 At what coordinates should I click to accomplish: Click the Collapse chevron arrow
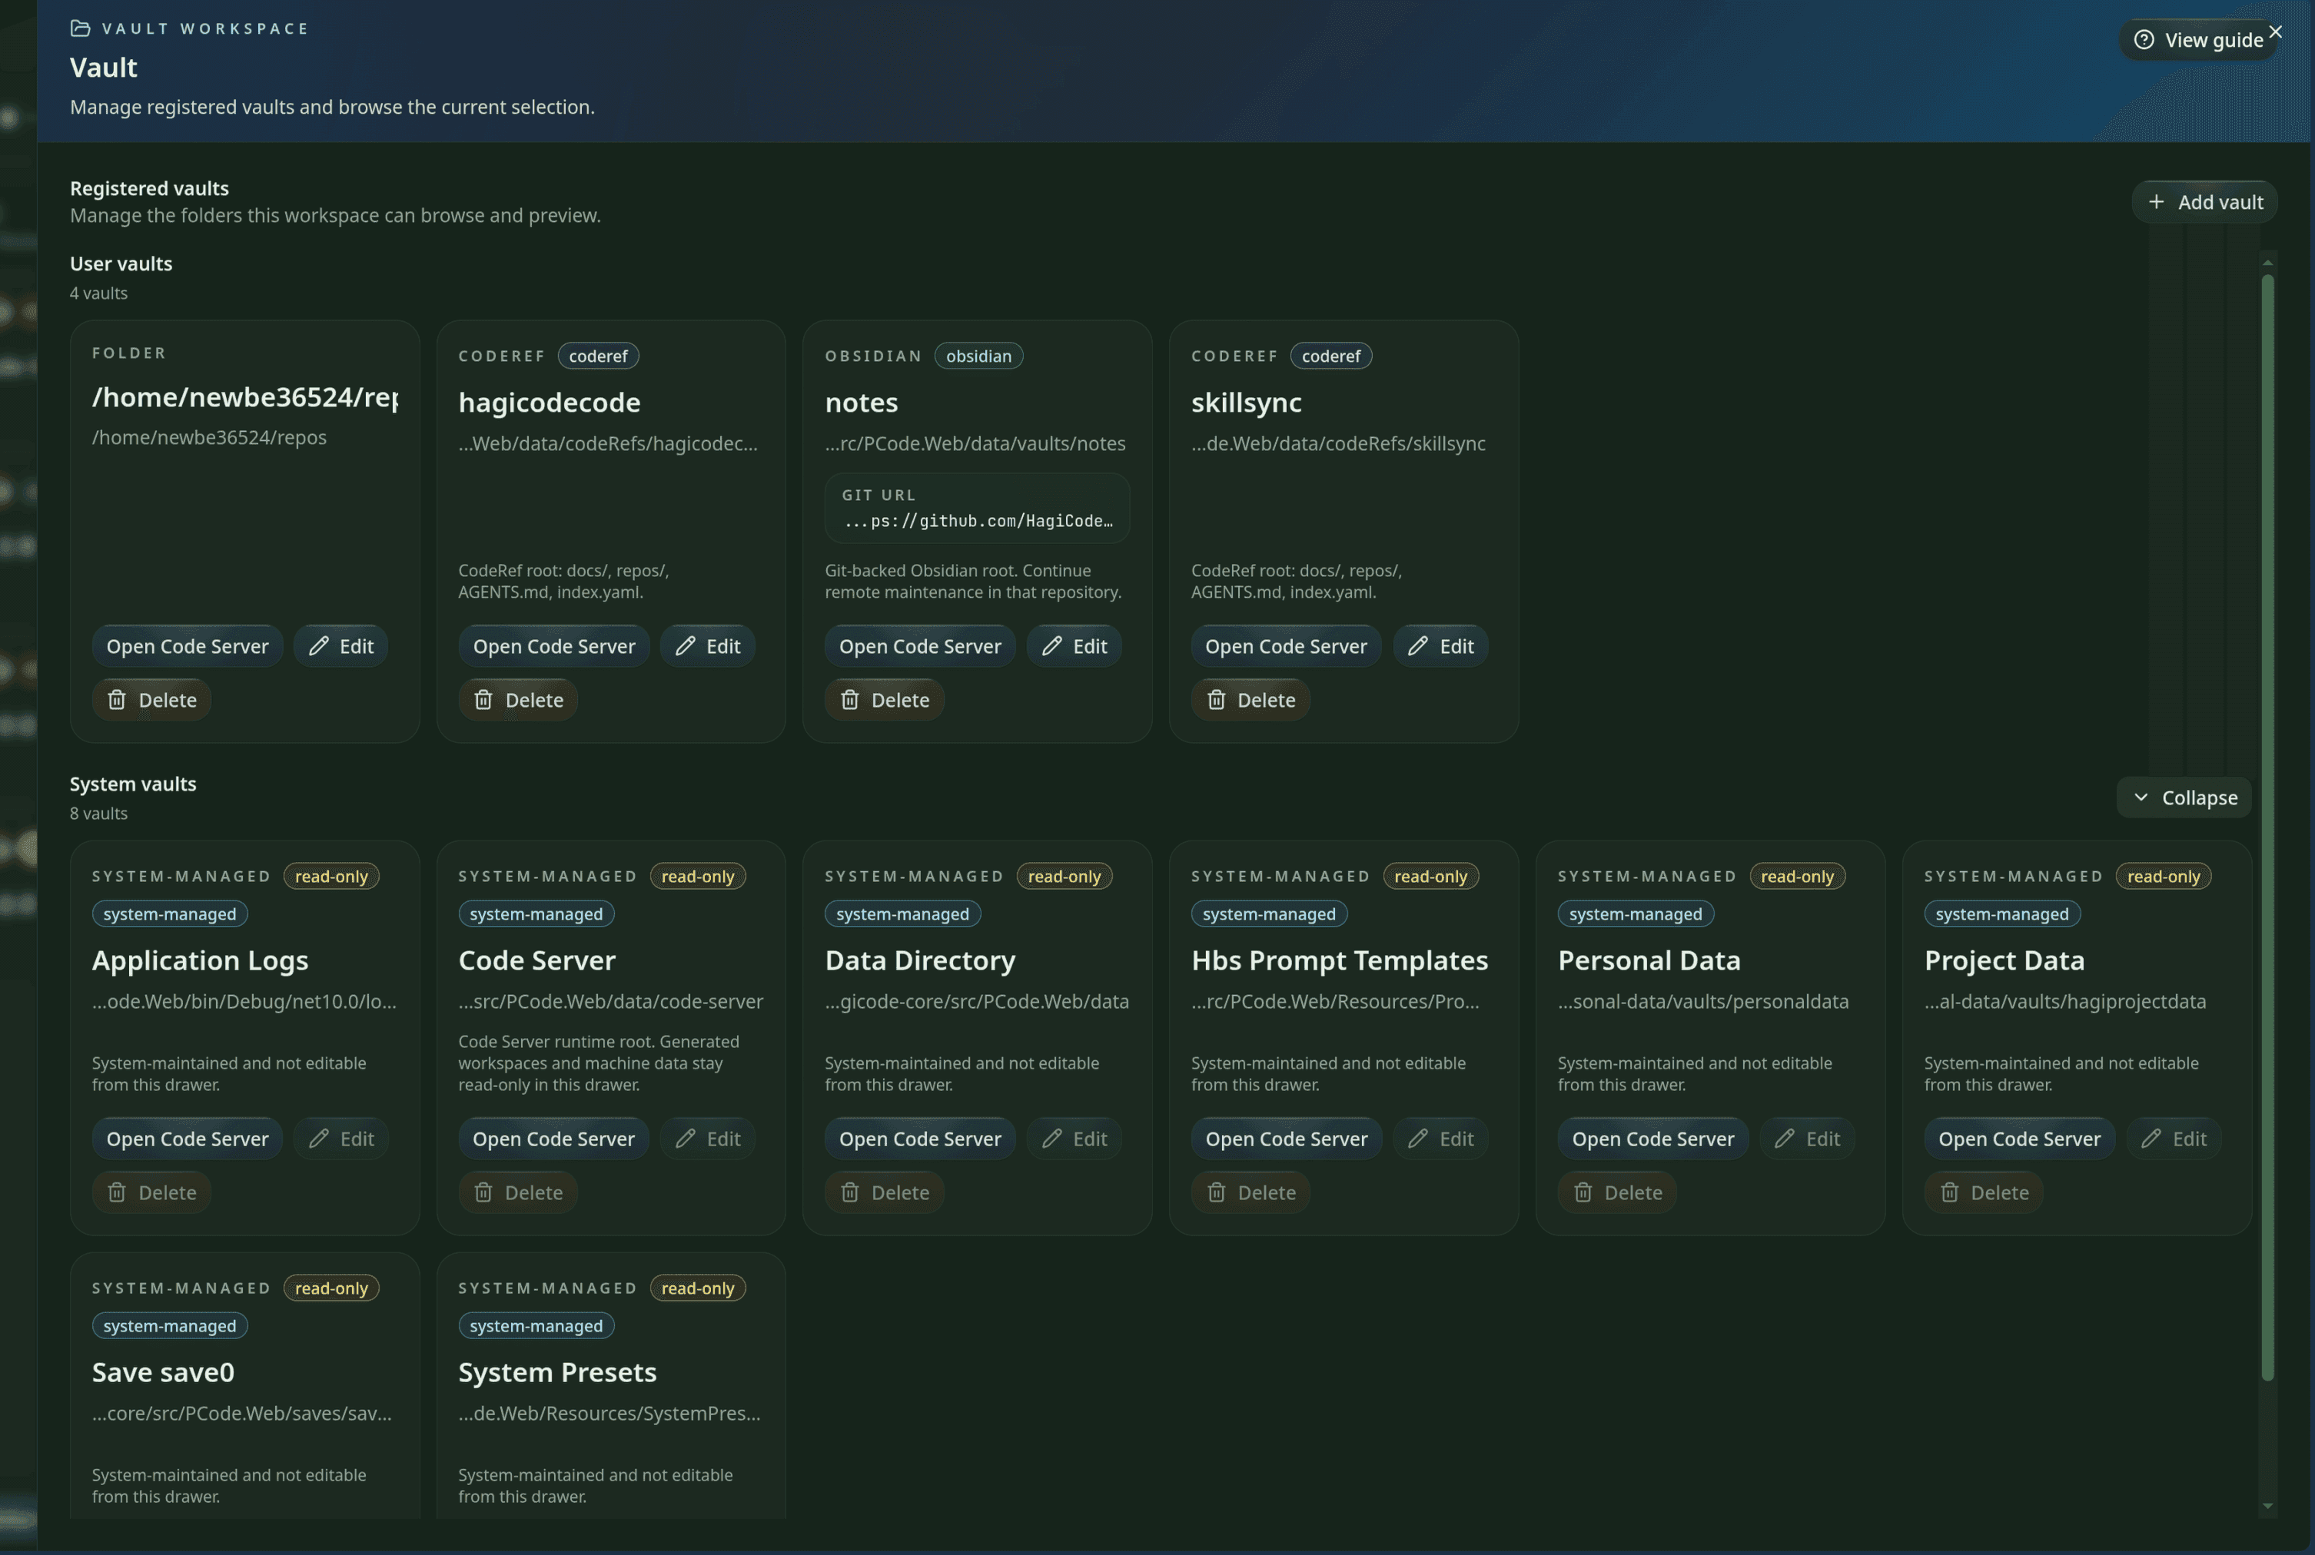point(2141,797)
